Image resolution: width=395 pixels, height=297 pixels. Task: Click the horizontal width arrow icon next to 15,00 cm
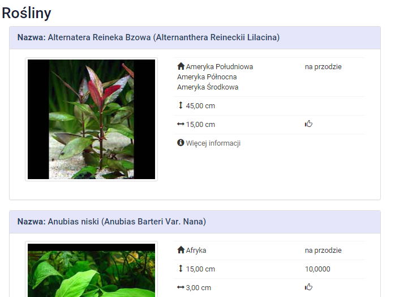point(181,124)
